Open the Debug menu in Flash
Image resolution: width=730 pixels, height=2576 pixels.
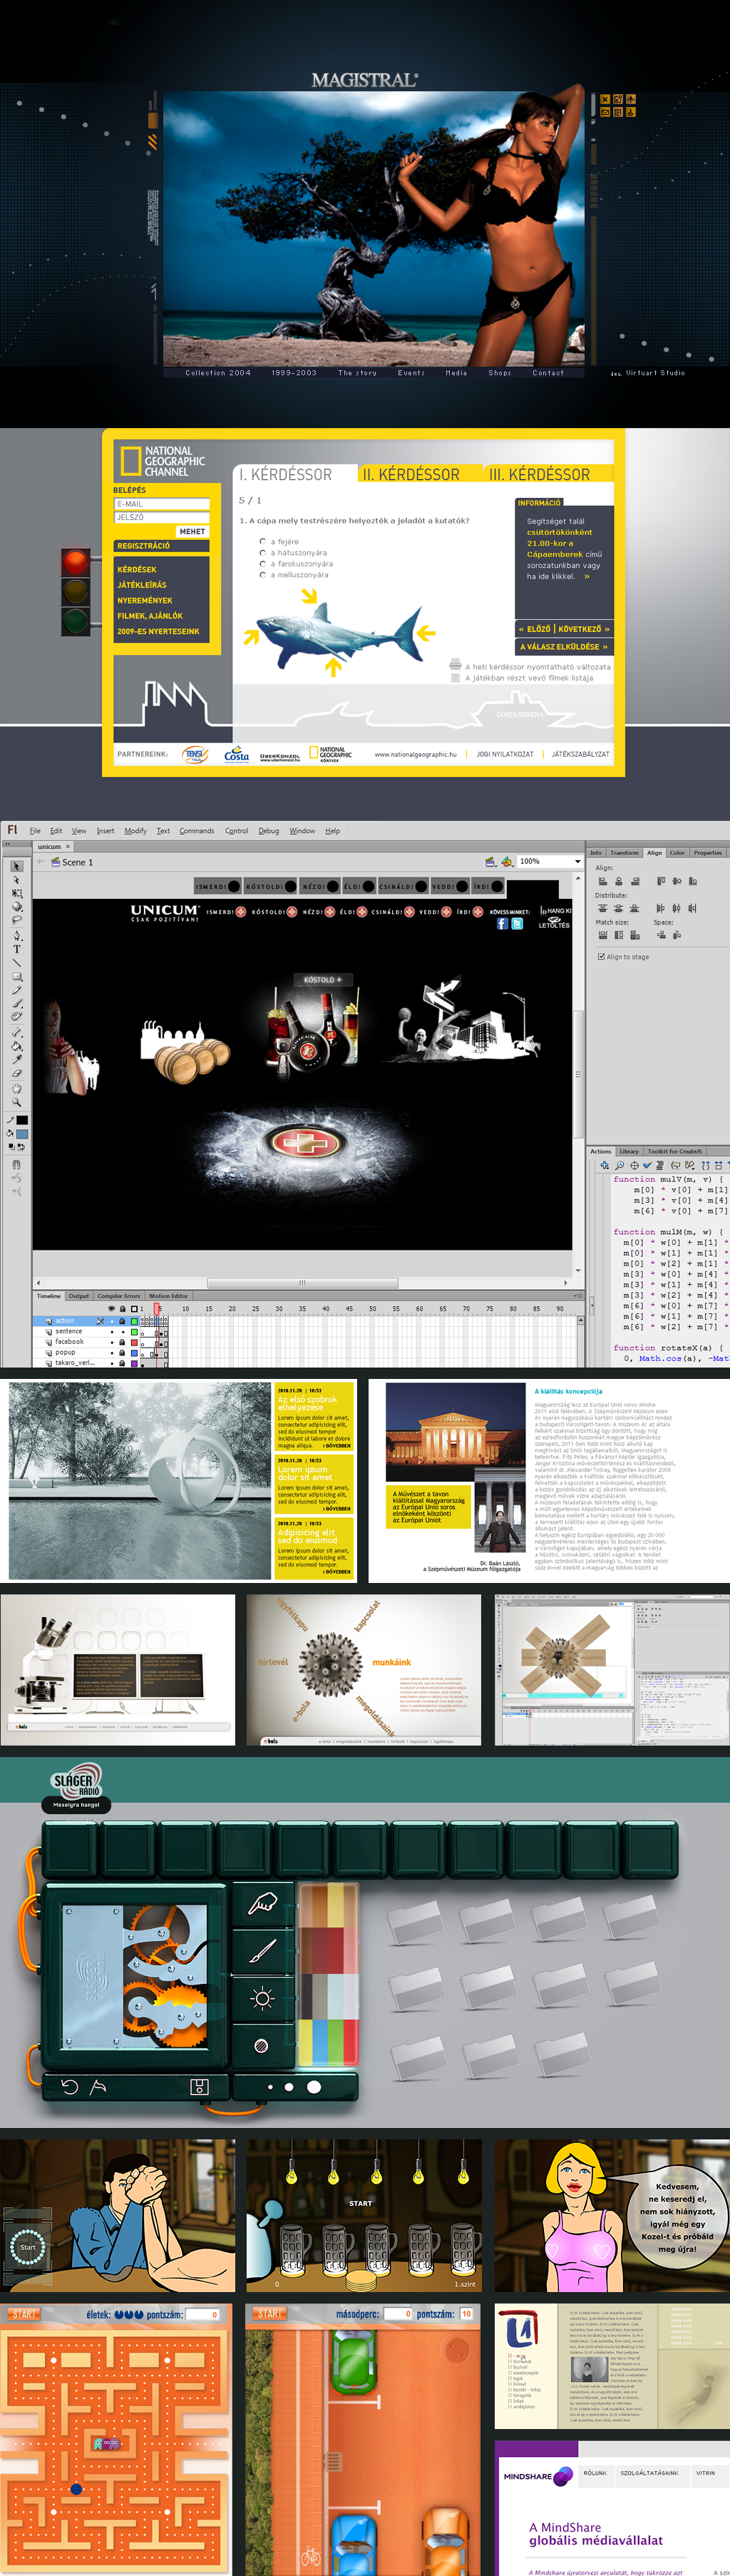coord(269,831)
